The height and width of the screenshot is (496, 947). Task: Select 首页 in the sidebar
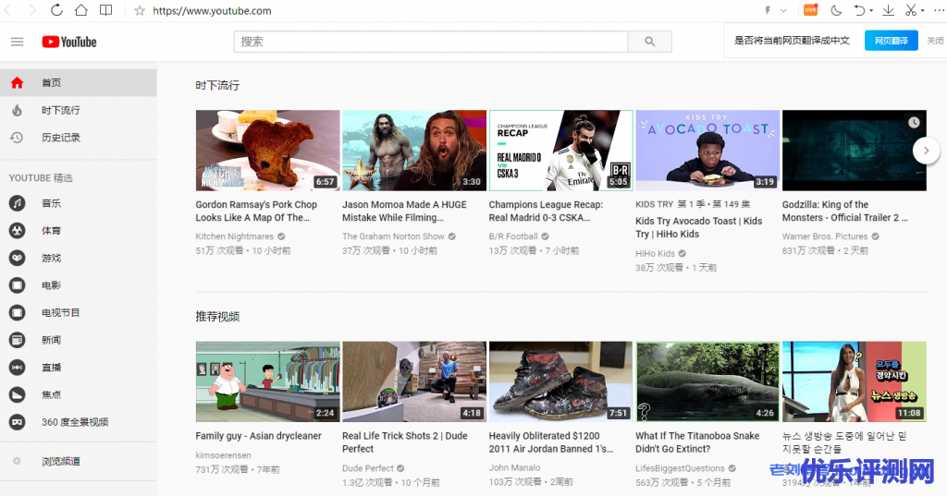tap(79, 83)
